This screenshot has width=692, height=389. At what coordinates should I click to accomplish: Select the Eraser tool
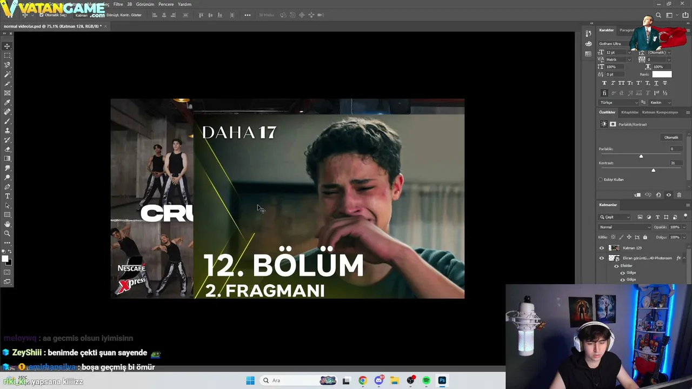click(x=7, y=149)
